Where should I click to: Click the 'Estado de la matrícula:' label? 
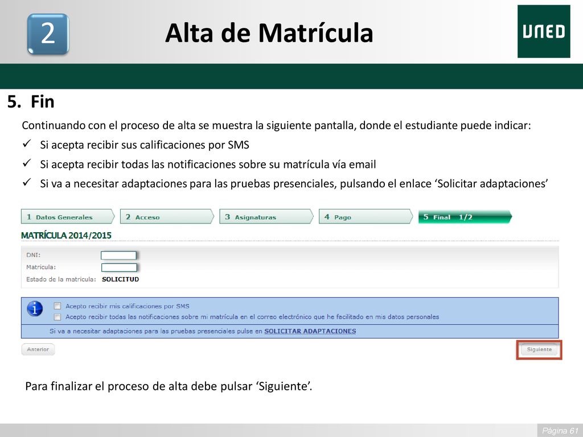[61, 279]
